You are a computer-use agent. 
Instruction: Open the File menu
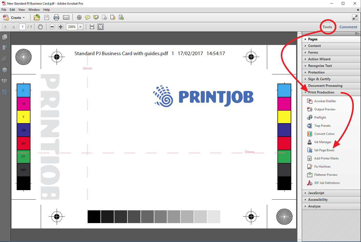pos(4,10)
